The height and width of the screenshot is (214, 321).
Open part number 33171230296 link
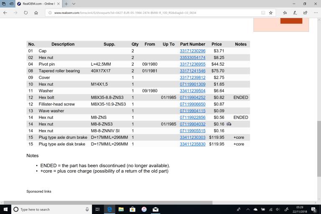tap(192, 51)
